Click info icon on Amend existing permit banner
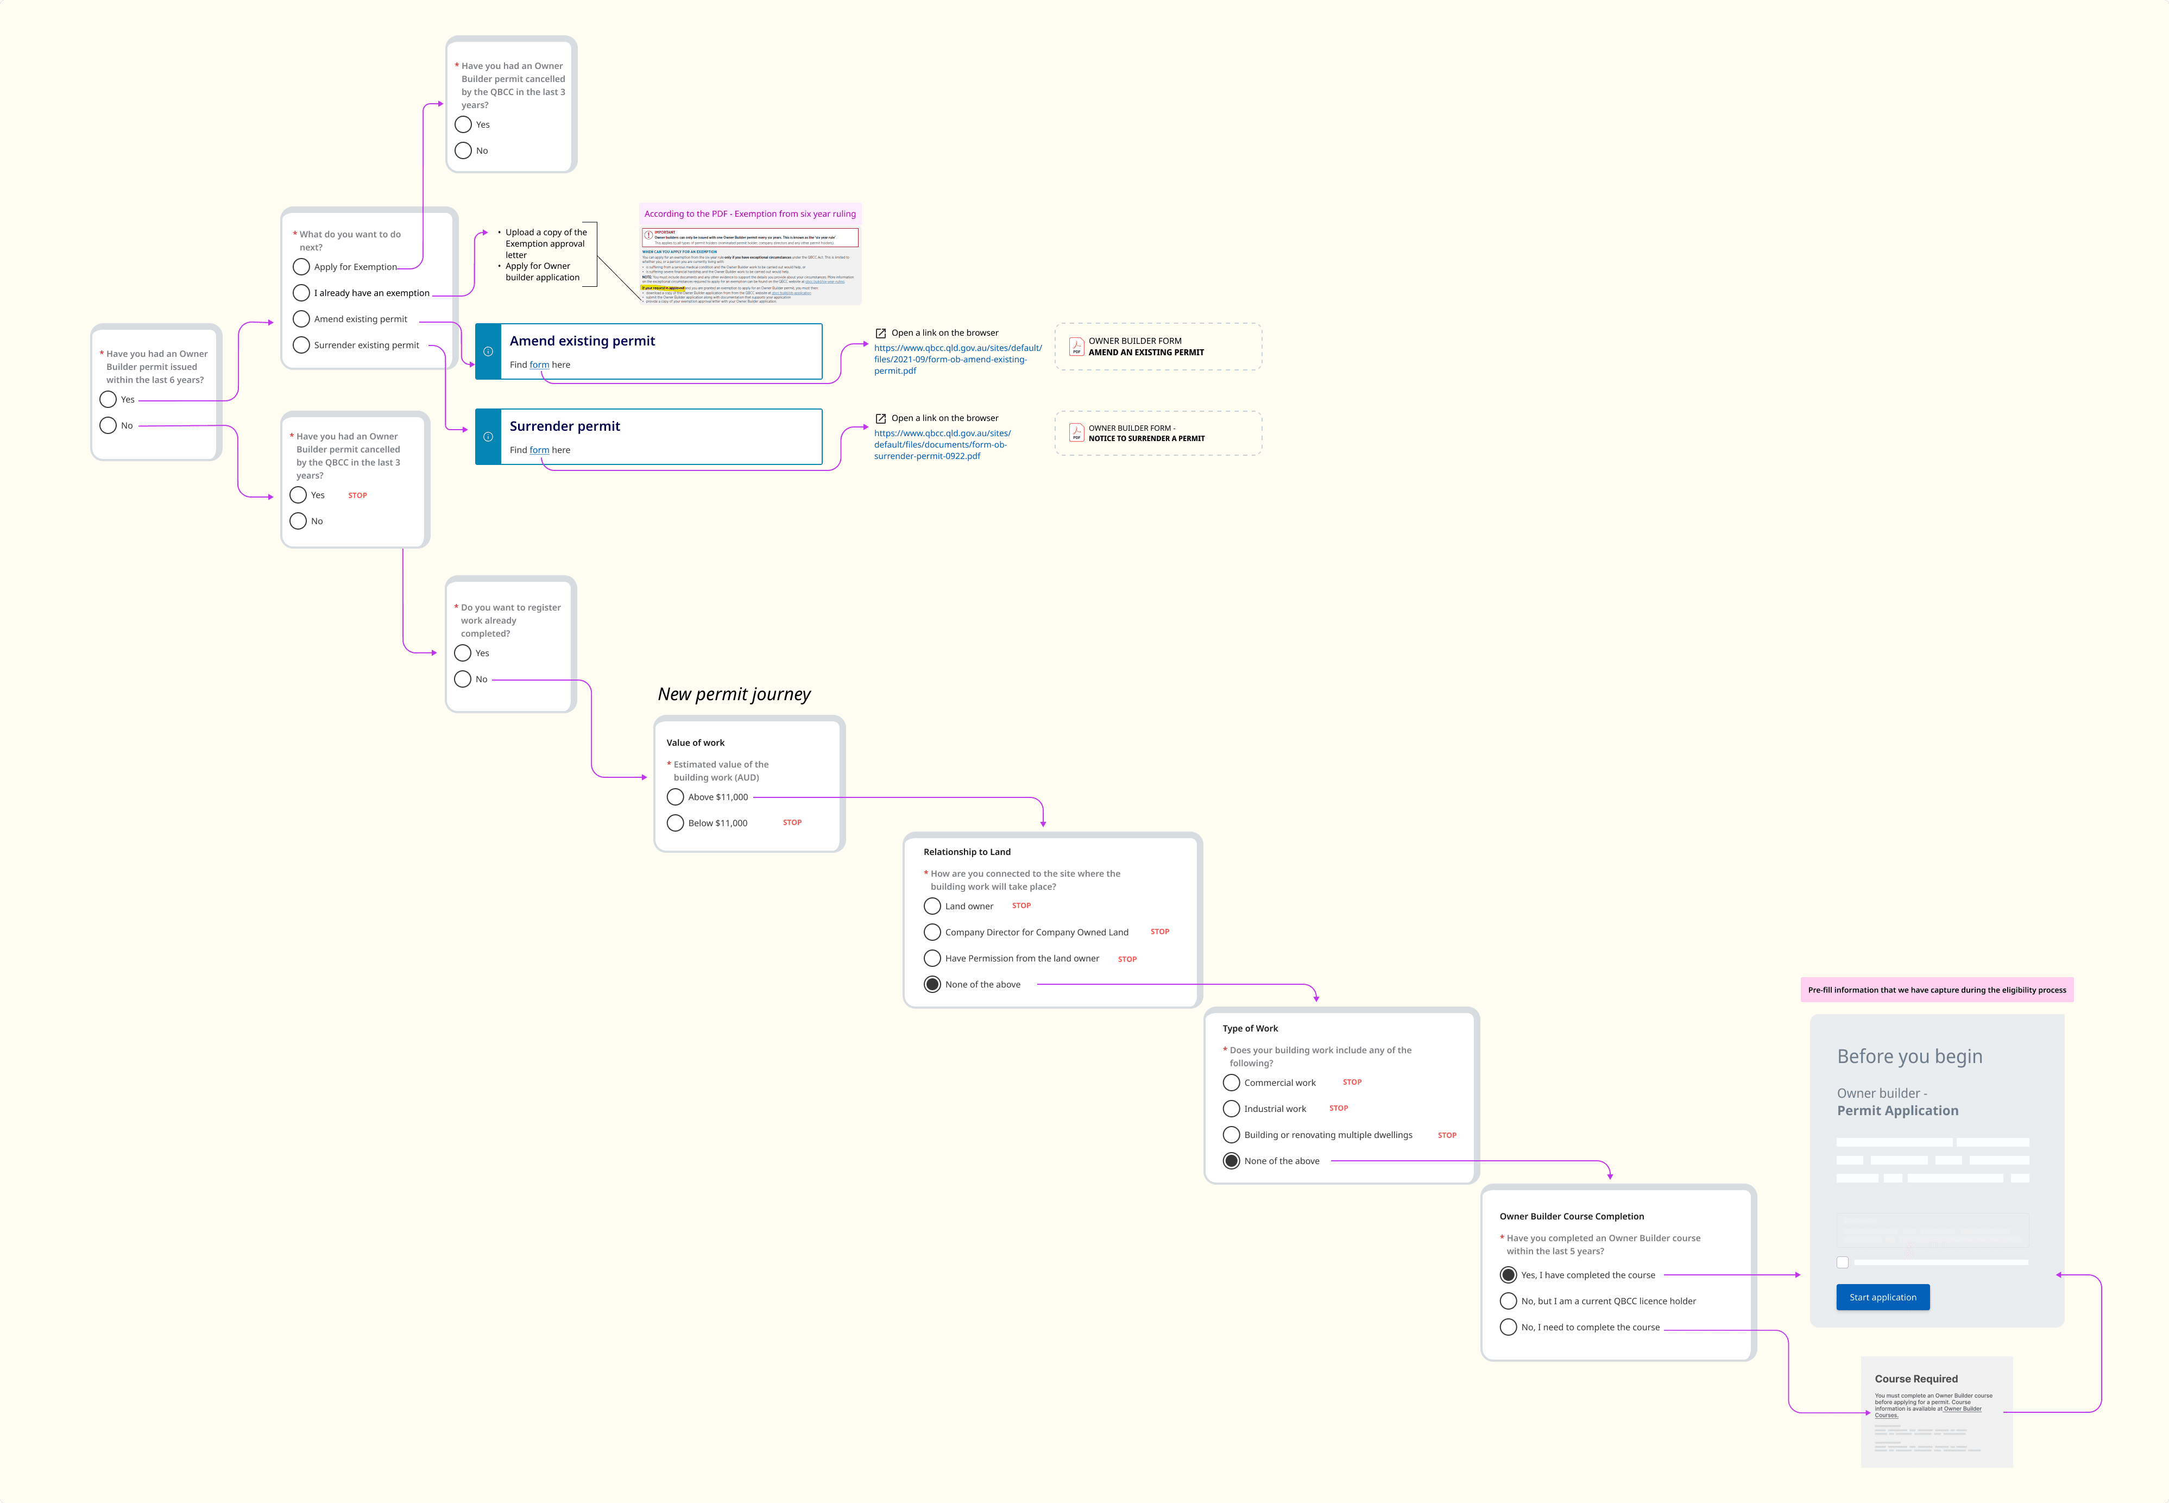This screenshot has height=1503, width=2169. [488, 351]
